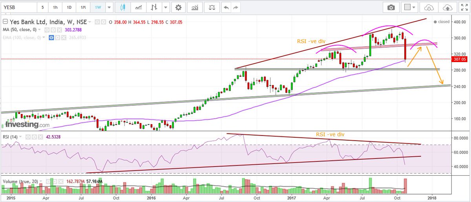Toggle visibility of Volume bars
The width and height of the screenshot is (471, 202).
coord(48,182)
